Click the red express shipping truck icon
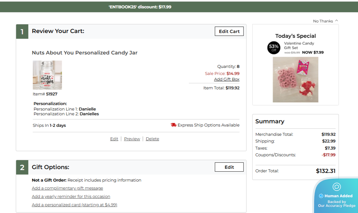This screenshot has width=358, height=213. (173, 125)
